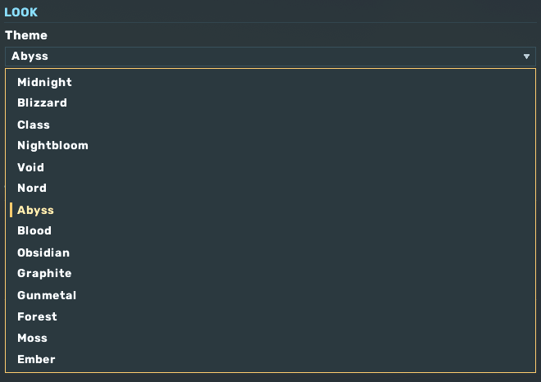Click the Theme dropdown arrow icon

click(x=526, y=57)
